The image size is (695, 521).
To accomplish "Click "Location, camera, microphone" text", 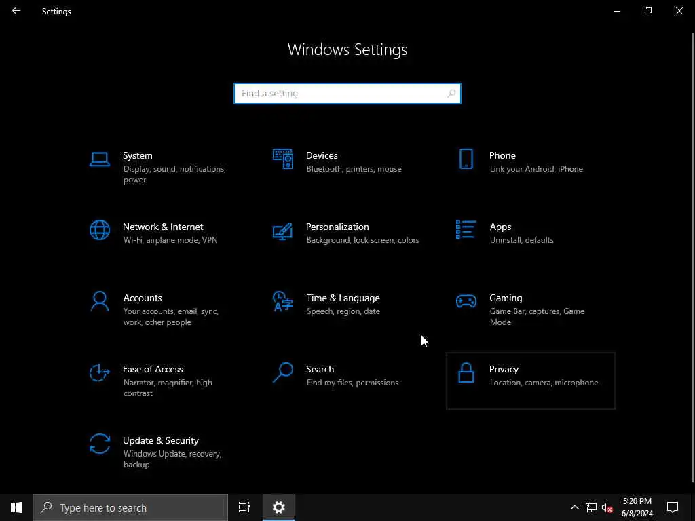I will click(544, 383).
